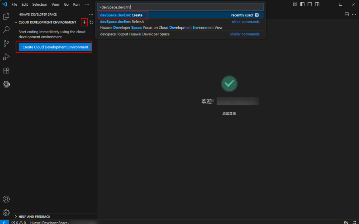Image resolution: width=359 pixels, height=224 pixels.
Task: Select devSpace.devEnv: Create command
Action: [x=181, y=15]
